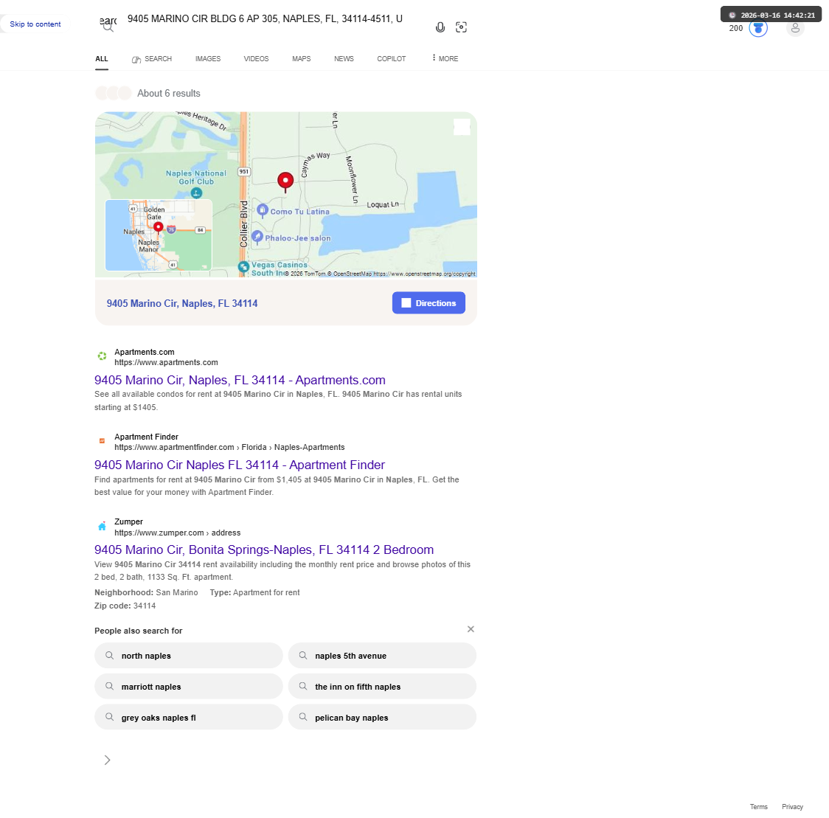Click the Apartment Finder favicon
This screenshot has width=829, height=818.
[x=102, y=441]
